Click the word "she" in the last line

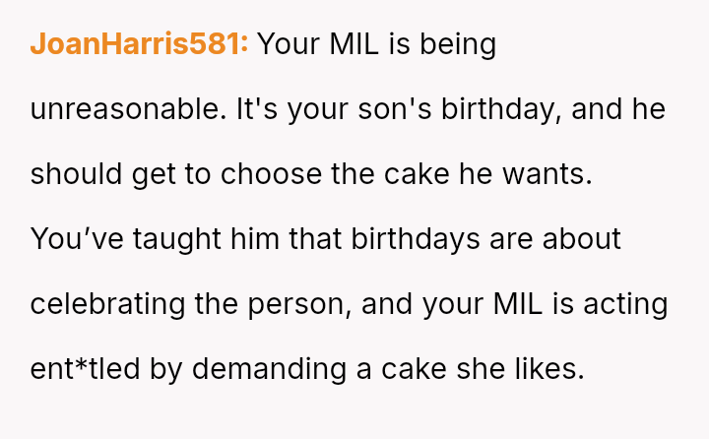point(481,369)
